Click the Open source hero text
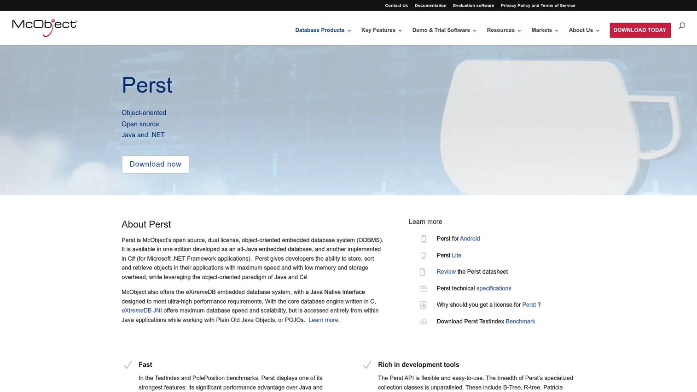Viewport: 697px width, 392px height. click(140, 124)
